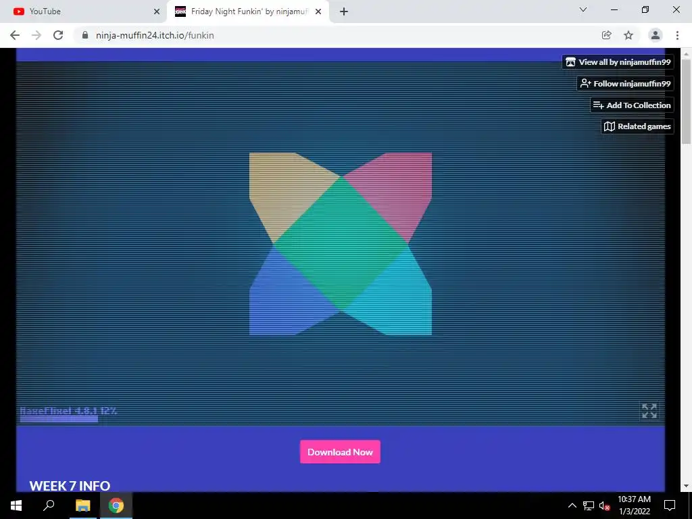View site security lock info

click(85, 35)
